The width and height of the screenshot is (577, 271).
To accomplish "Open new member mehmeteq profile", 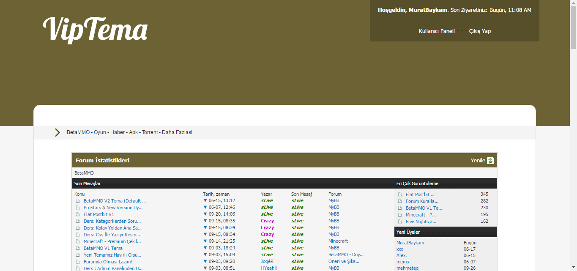I will (407, 268).
